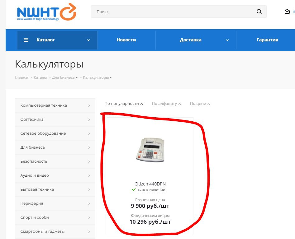Click the green in-stock checkmark icon

coord(134,190)
